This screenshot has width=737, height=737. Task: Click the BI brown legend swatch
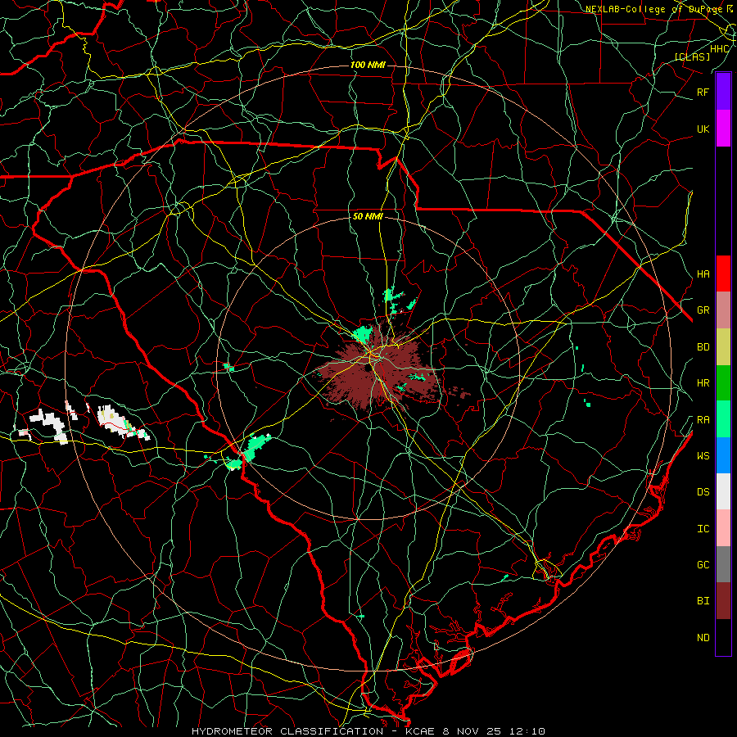point(723,601)
